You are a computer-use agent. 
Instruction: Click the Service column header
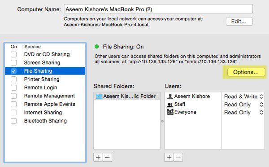[32, 47]
